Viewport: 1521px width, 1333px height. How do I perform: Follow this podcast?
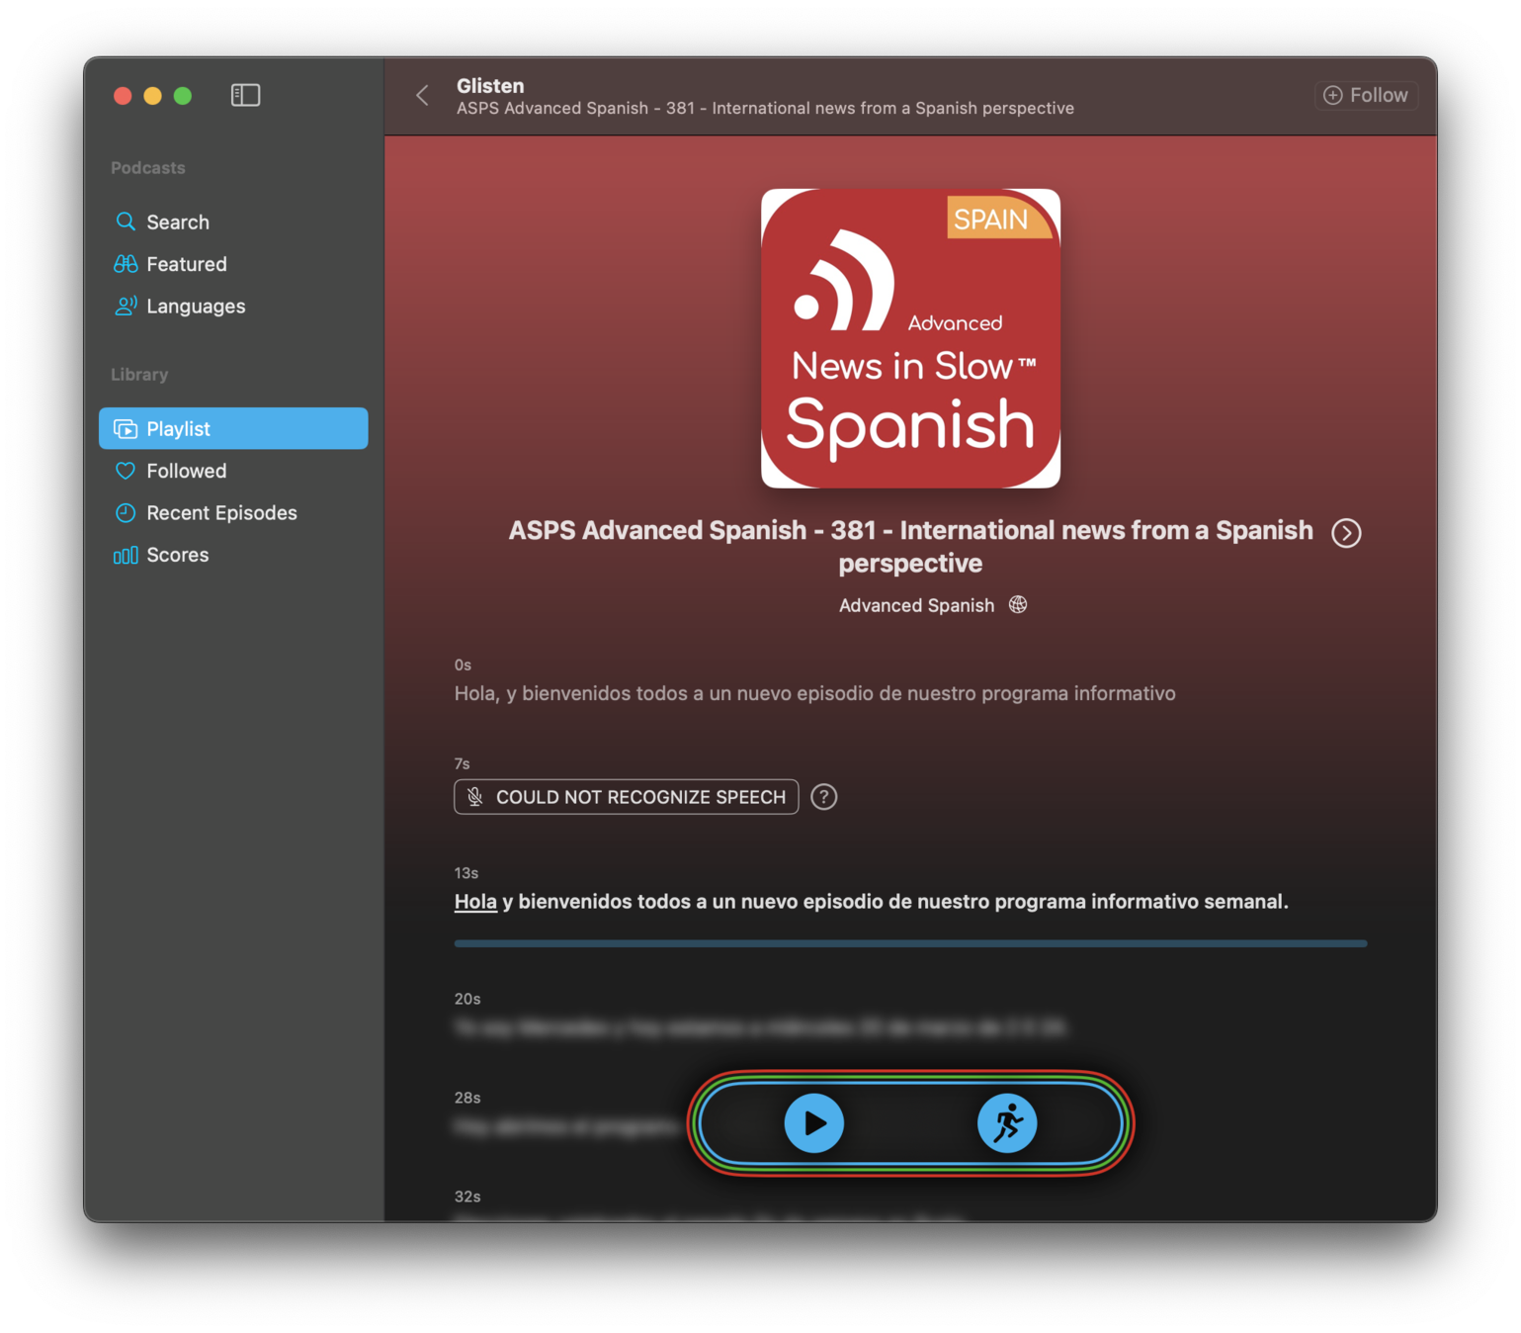(x=1366, y=95)
